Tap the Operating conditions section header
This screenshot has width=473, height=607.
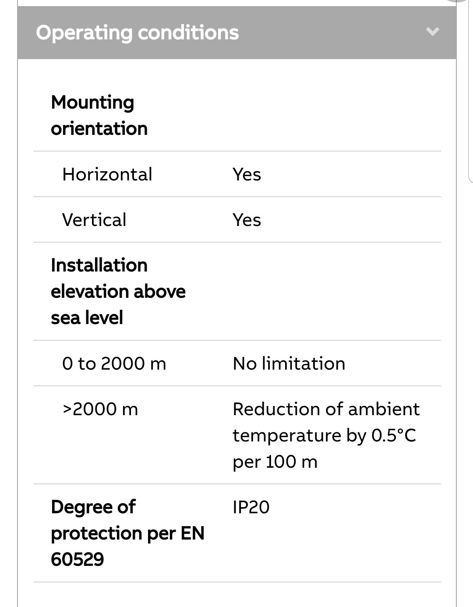pyautogui.click(x=237, y=32)
